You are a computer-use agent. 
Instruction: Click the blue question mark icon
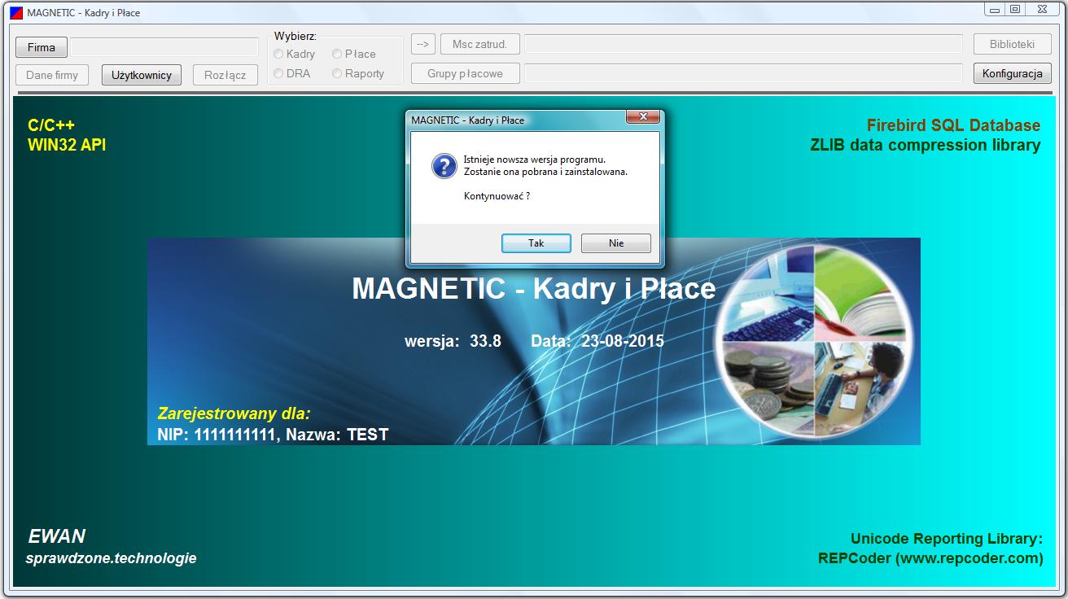click(444, 166)
